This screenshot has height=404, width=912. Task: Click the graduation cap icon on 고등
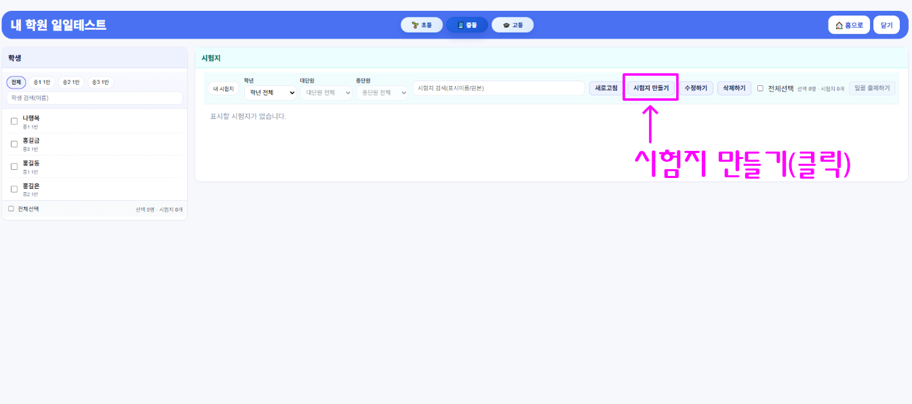coord(506,25)
